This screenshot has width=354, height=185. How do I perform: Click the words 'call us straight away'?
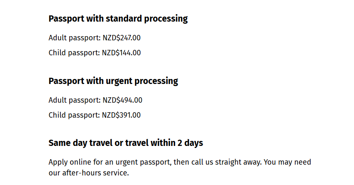click(226, 162)
